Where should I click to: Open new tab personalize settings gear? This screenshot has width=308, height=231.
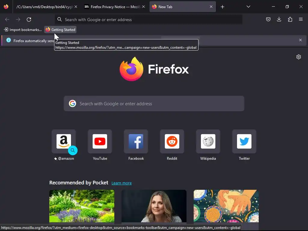tap(299, 57)
